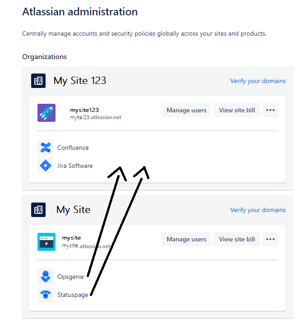
Task: Open the Statuspage product icon
Action: point(46,295)
